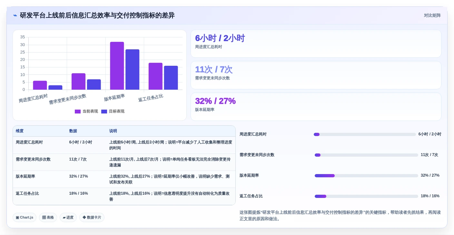Click the 返工任务占比 x-axis label in chart
The image size is (454, 235).
tap(151, 98)
